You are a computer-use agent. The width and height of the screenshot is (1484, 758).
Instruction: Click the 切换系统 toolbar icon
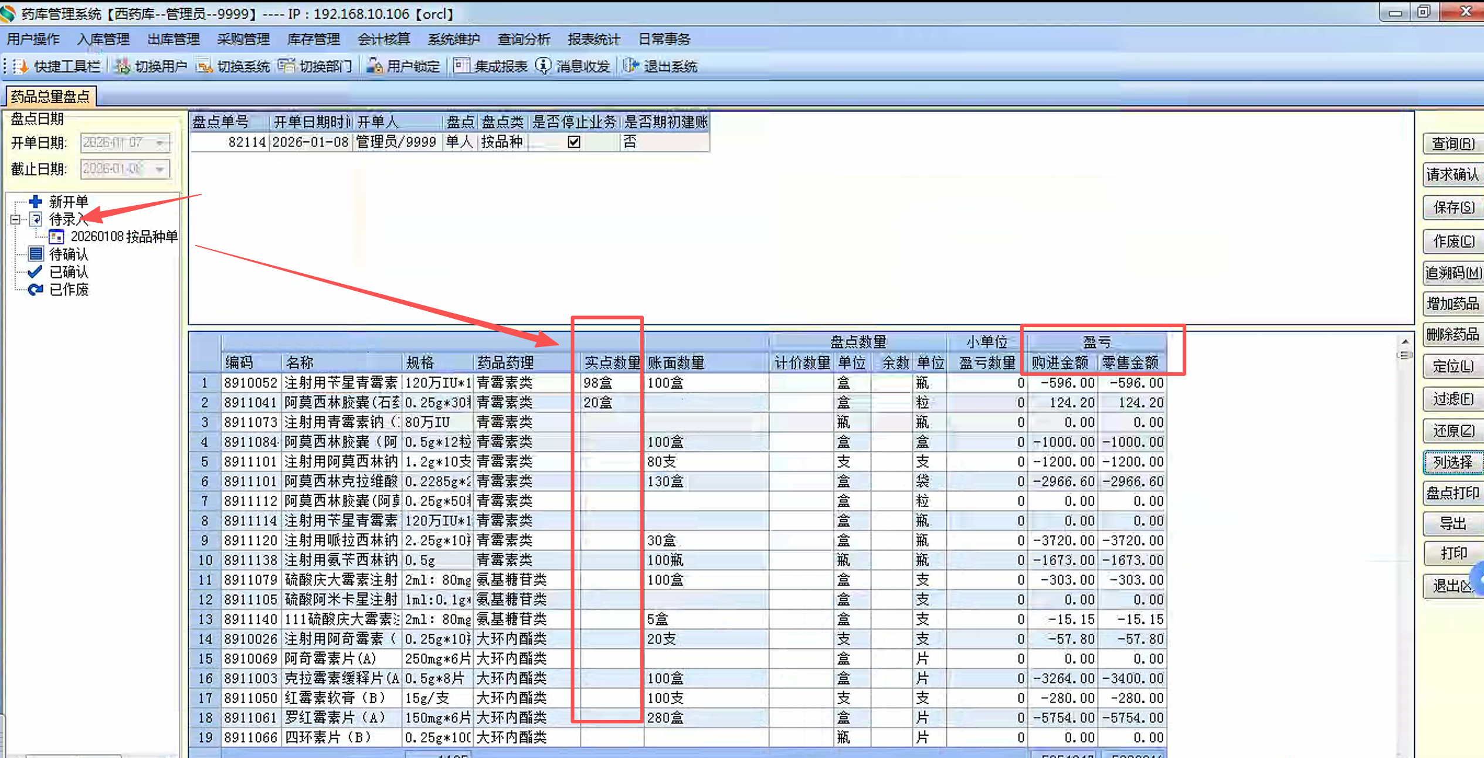coord(205,66)
